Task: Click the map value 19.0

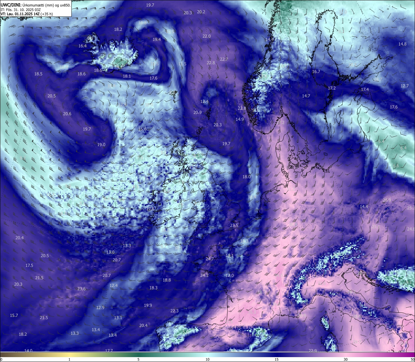Action: [x=101, y=144]
